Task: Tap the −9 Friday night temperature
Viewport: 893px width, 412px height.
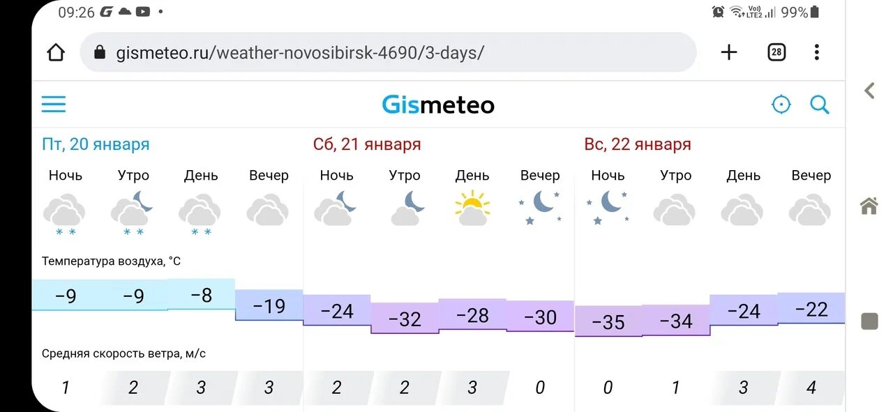Action: 66,296
